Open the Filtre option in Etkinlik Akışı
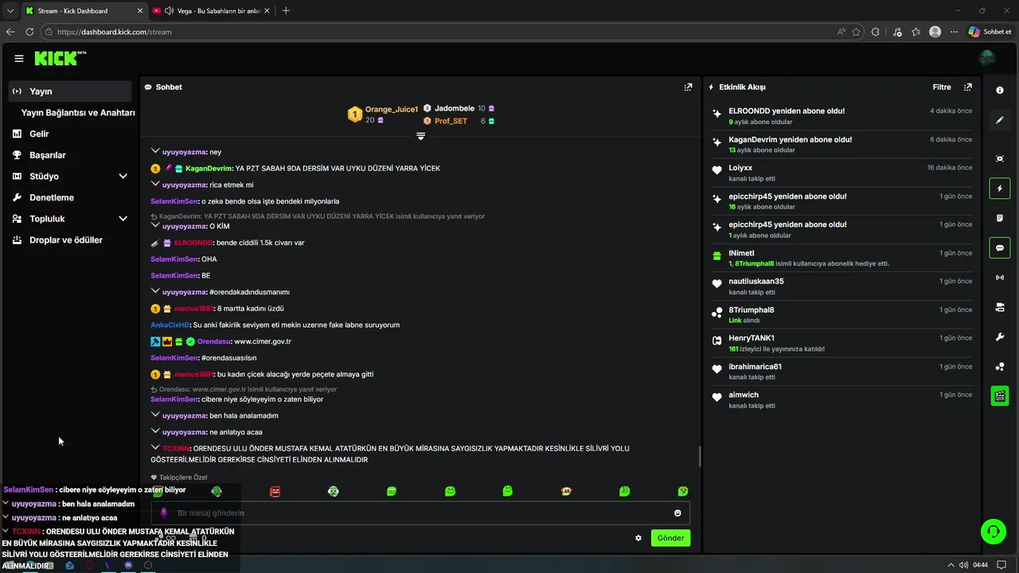The image size is (1019, 573). [942, 87]
